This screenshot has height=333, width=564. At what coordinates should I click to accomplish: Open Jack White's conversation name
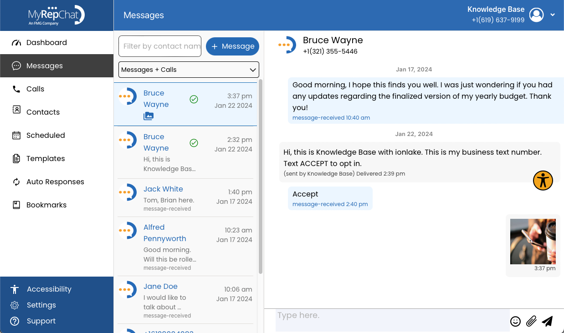[x=163, y=189]
